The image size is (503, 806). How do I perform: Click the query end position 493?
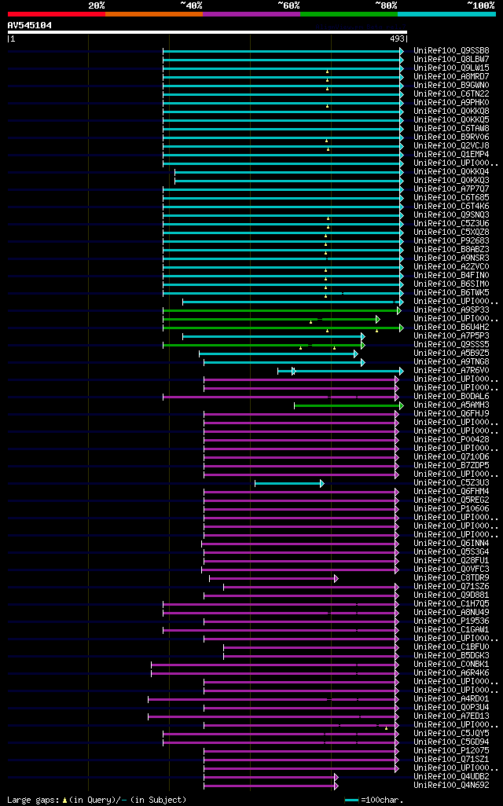398,38
